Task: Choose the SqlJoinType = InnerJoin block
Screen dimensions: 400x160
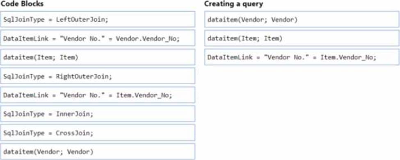Action: click(98, 114)
